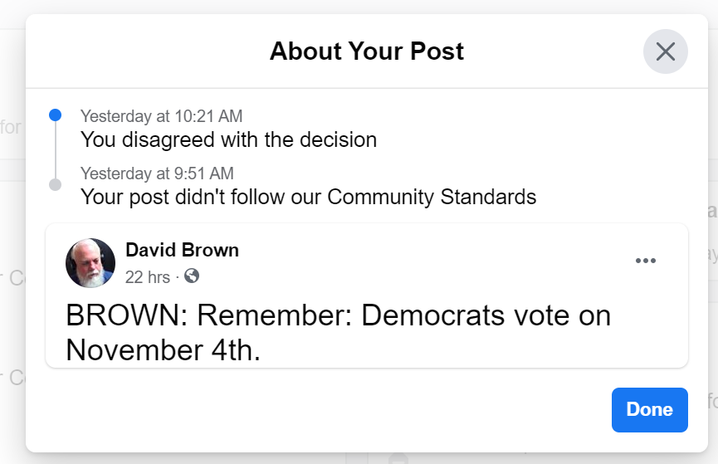Open David Brown's profile name link
Screen dimensions: 718x464
coord(183,250)
